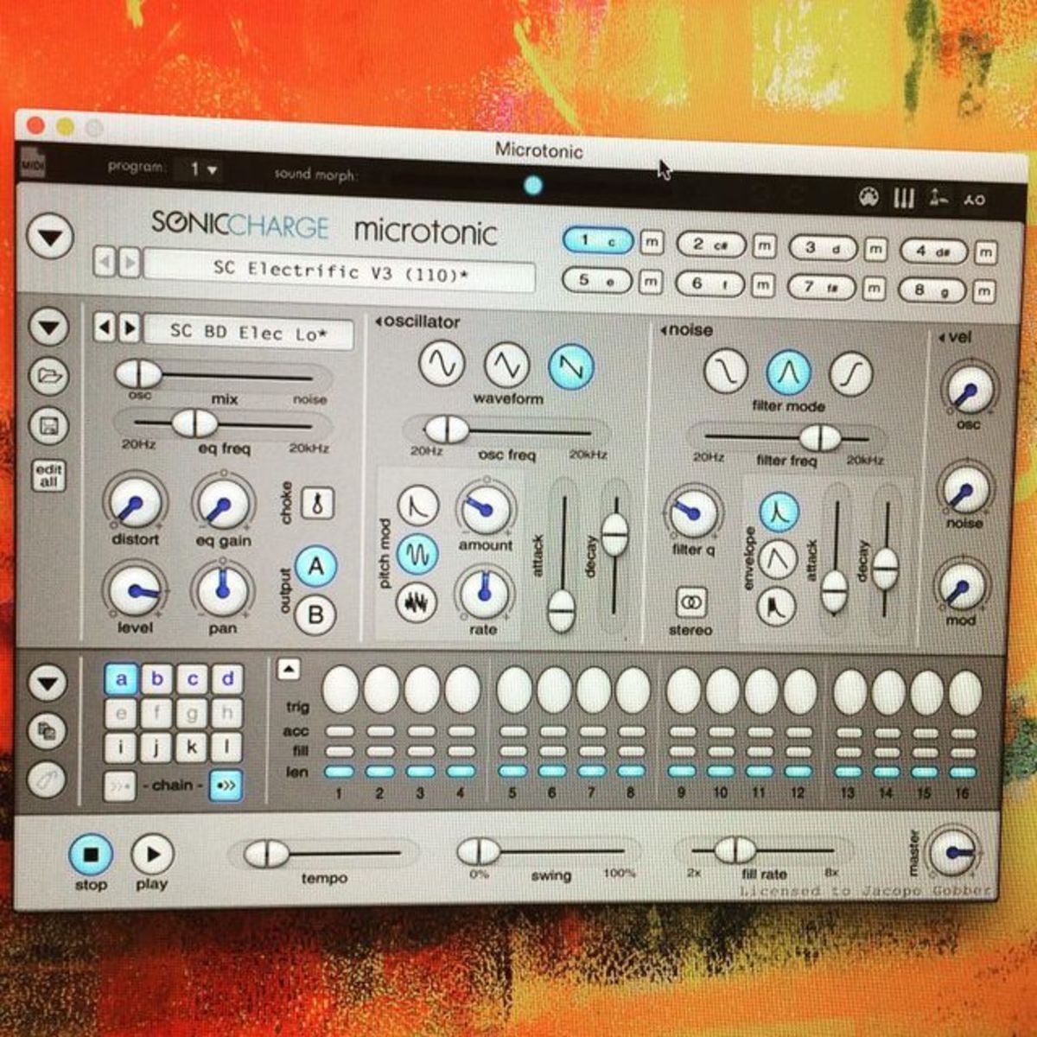Enable pattern chain auto-advance icon
The image size is (1037, 1037).
pyautogui.click(x=226, y=786)
